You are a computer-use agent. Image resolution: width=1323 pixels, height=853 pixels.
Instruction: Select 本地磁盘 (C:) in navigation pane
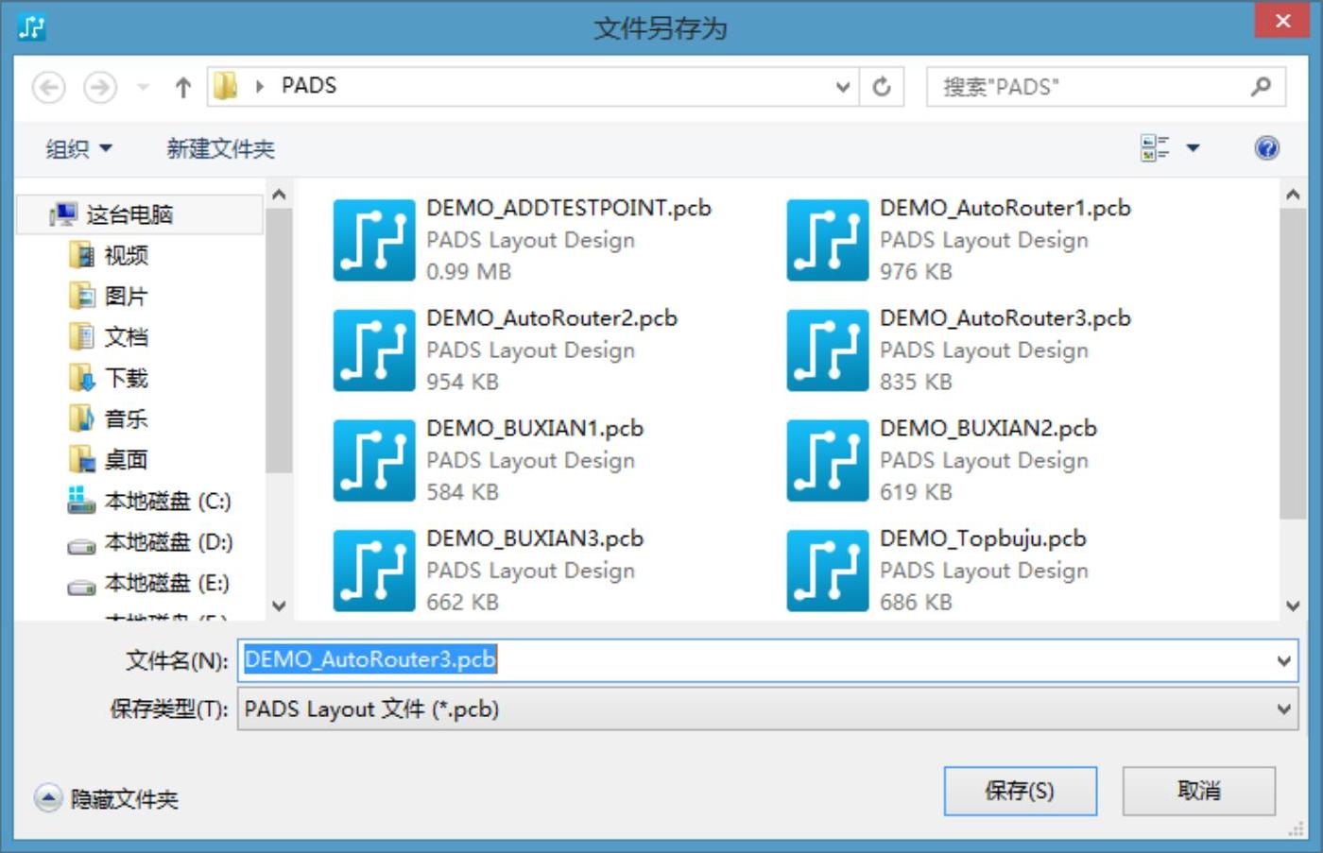tap(167, 501)
